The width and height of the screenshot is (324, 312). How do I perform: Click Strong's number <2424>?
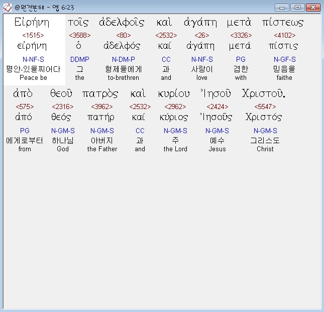tap(218, 107)
